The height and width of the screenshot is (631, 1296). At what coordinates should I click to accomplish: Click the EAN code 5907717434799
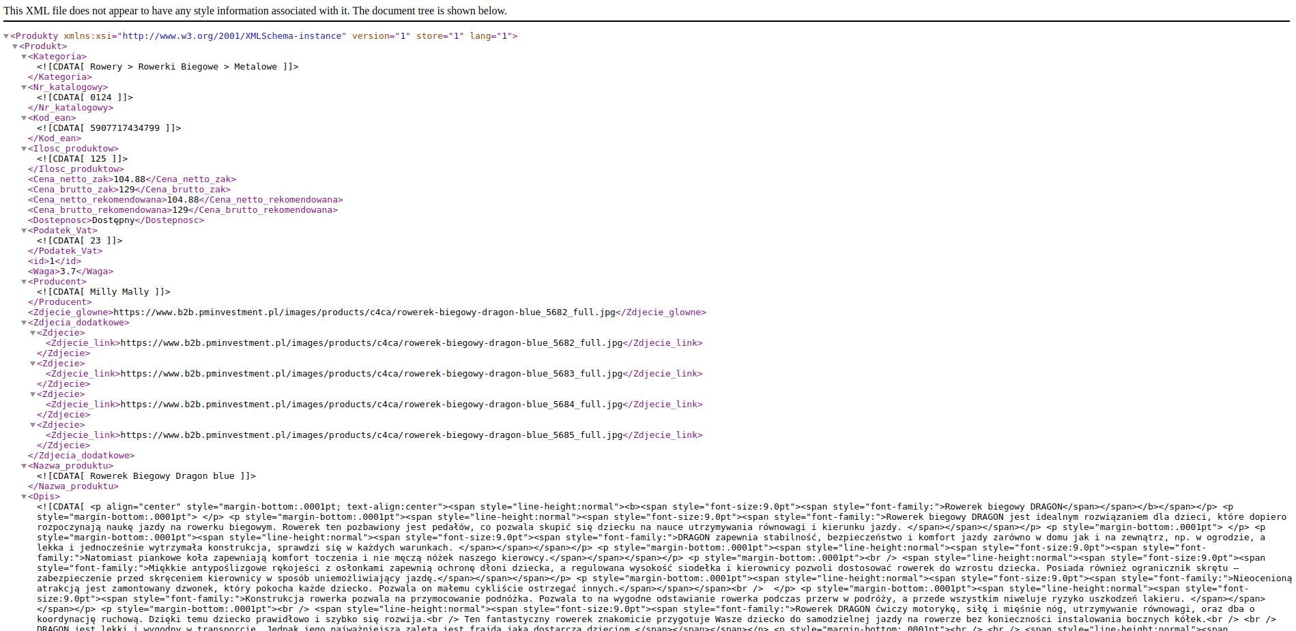pyautogui.click(x=109, y=128)
